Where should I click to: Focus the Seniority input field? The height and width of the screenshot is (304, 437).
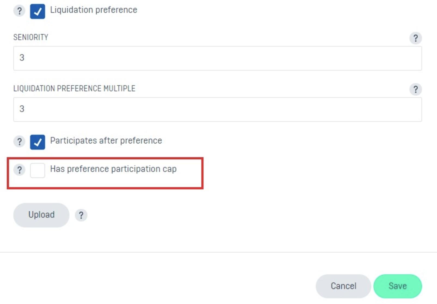pyautogui.click(x=217, y=58)
